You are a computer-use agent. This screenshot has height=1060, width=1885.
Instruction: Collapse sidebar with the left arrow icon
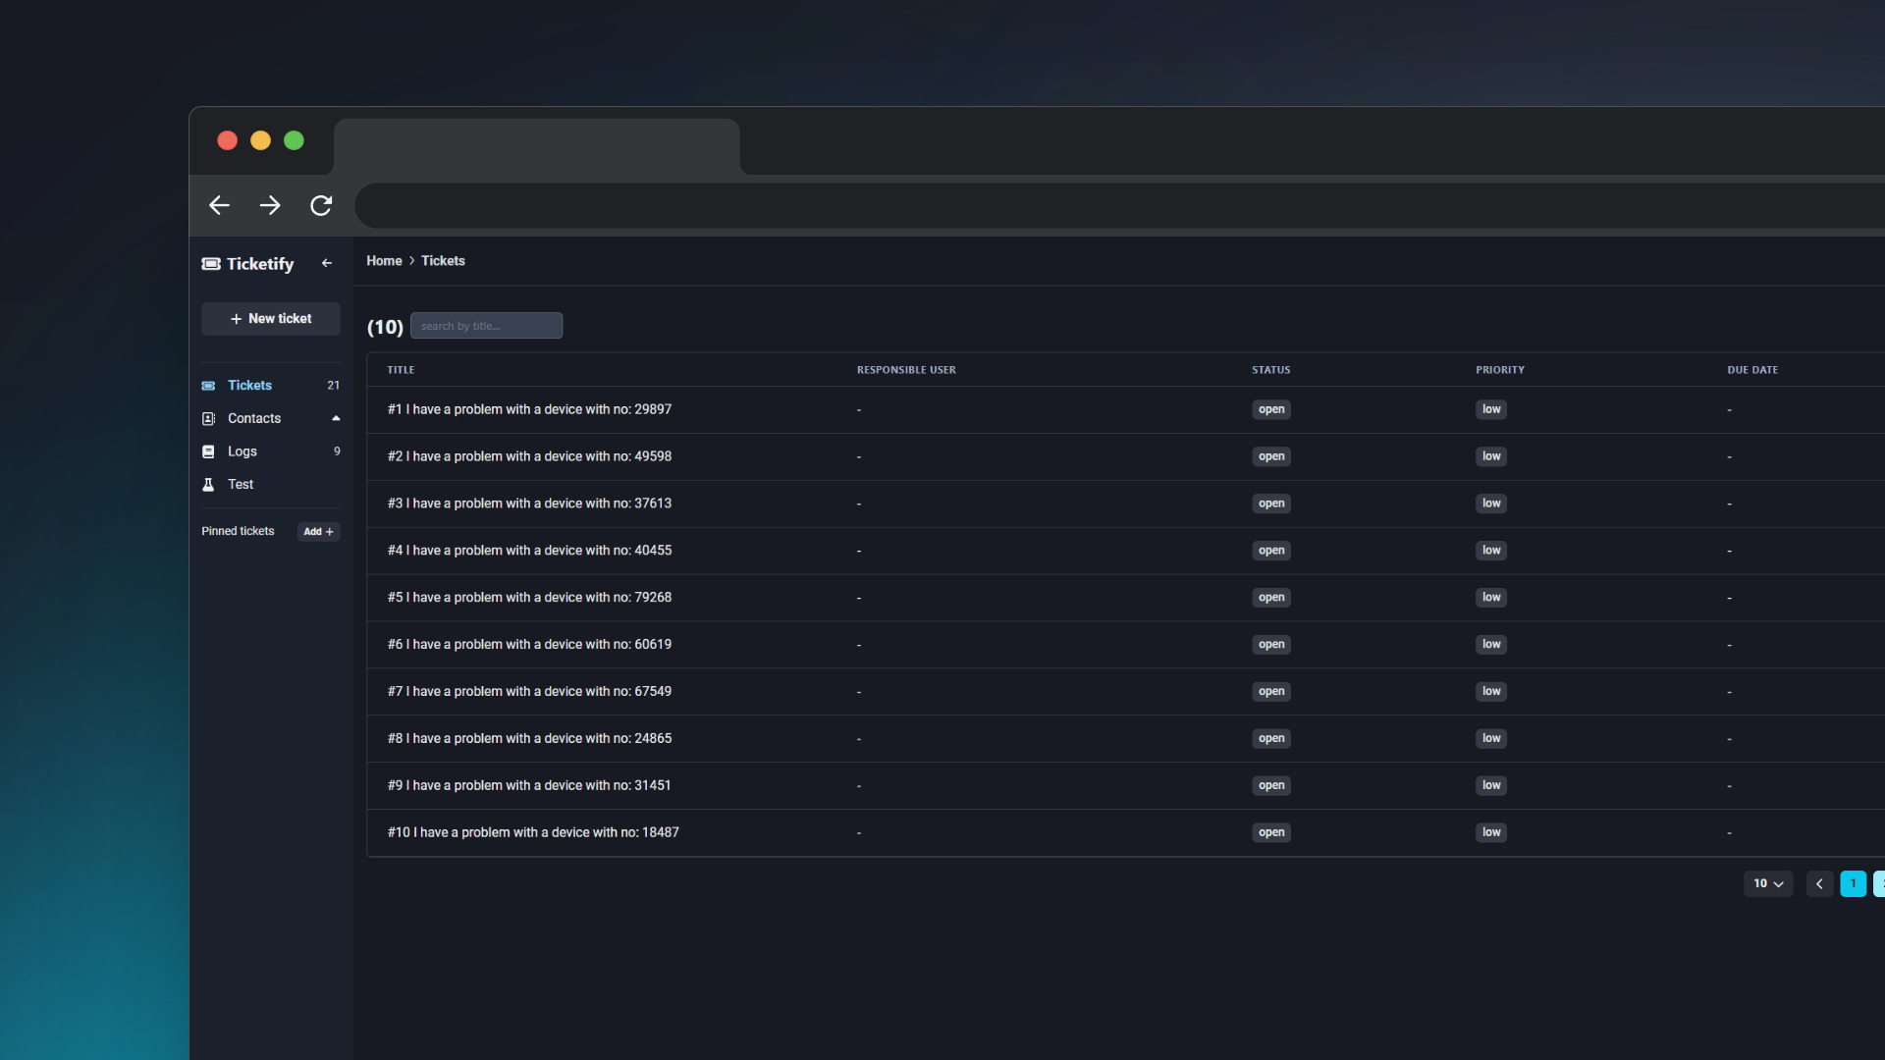click(327, 263)
